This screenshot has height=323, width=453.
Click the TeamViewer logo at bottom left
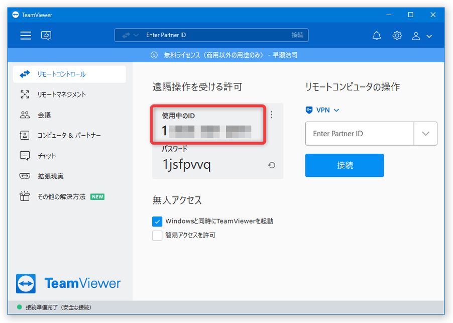[x=68, y=283]
